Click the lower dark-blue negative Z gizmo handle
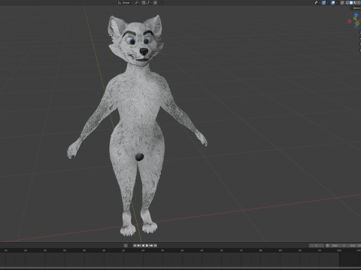 tap(356, 27)
